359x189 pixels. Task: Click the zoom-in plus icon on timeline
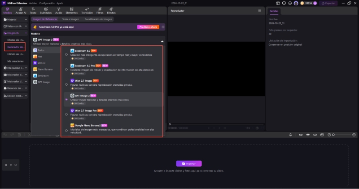(x=354, y=135)
